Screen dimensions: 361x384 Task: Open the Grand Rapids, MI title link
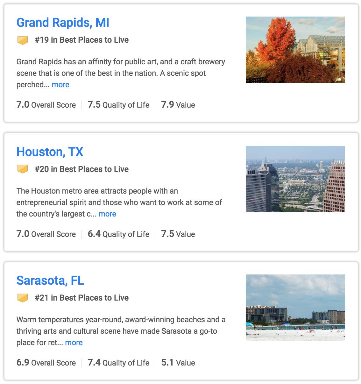click(63, 23)
